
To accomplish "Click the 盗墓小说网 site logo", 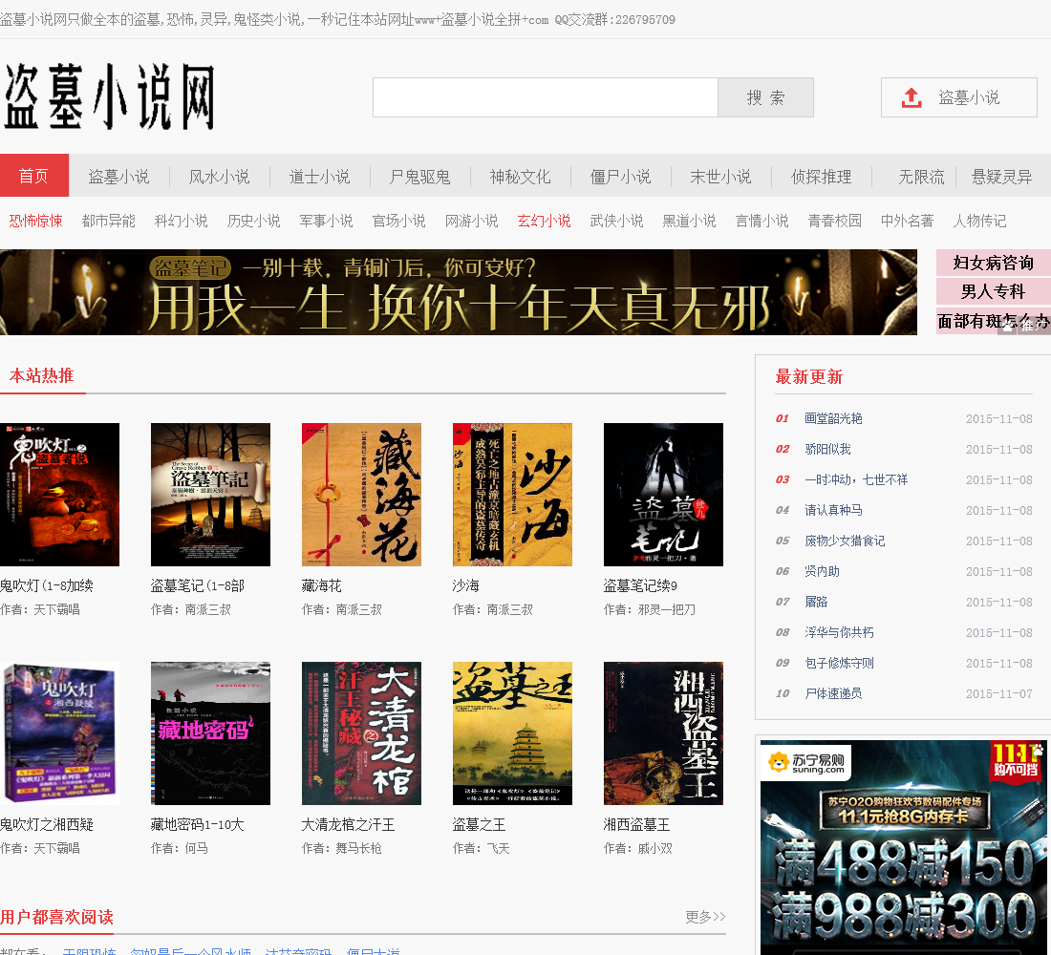I will coord(109,96).
